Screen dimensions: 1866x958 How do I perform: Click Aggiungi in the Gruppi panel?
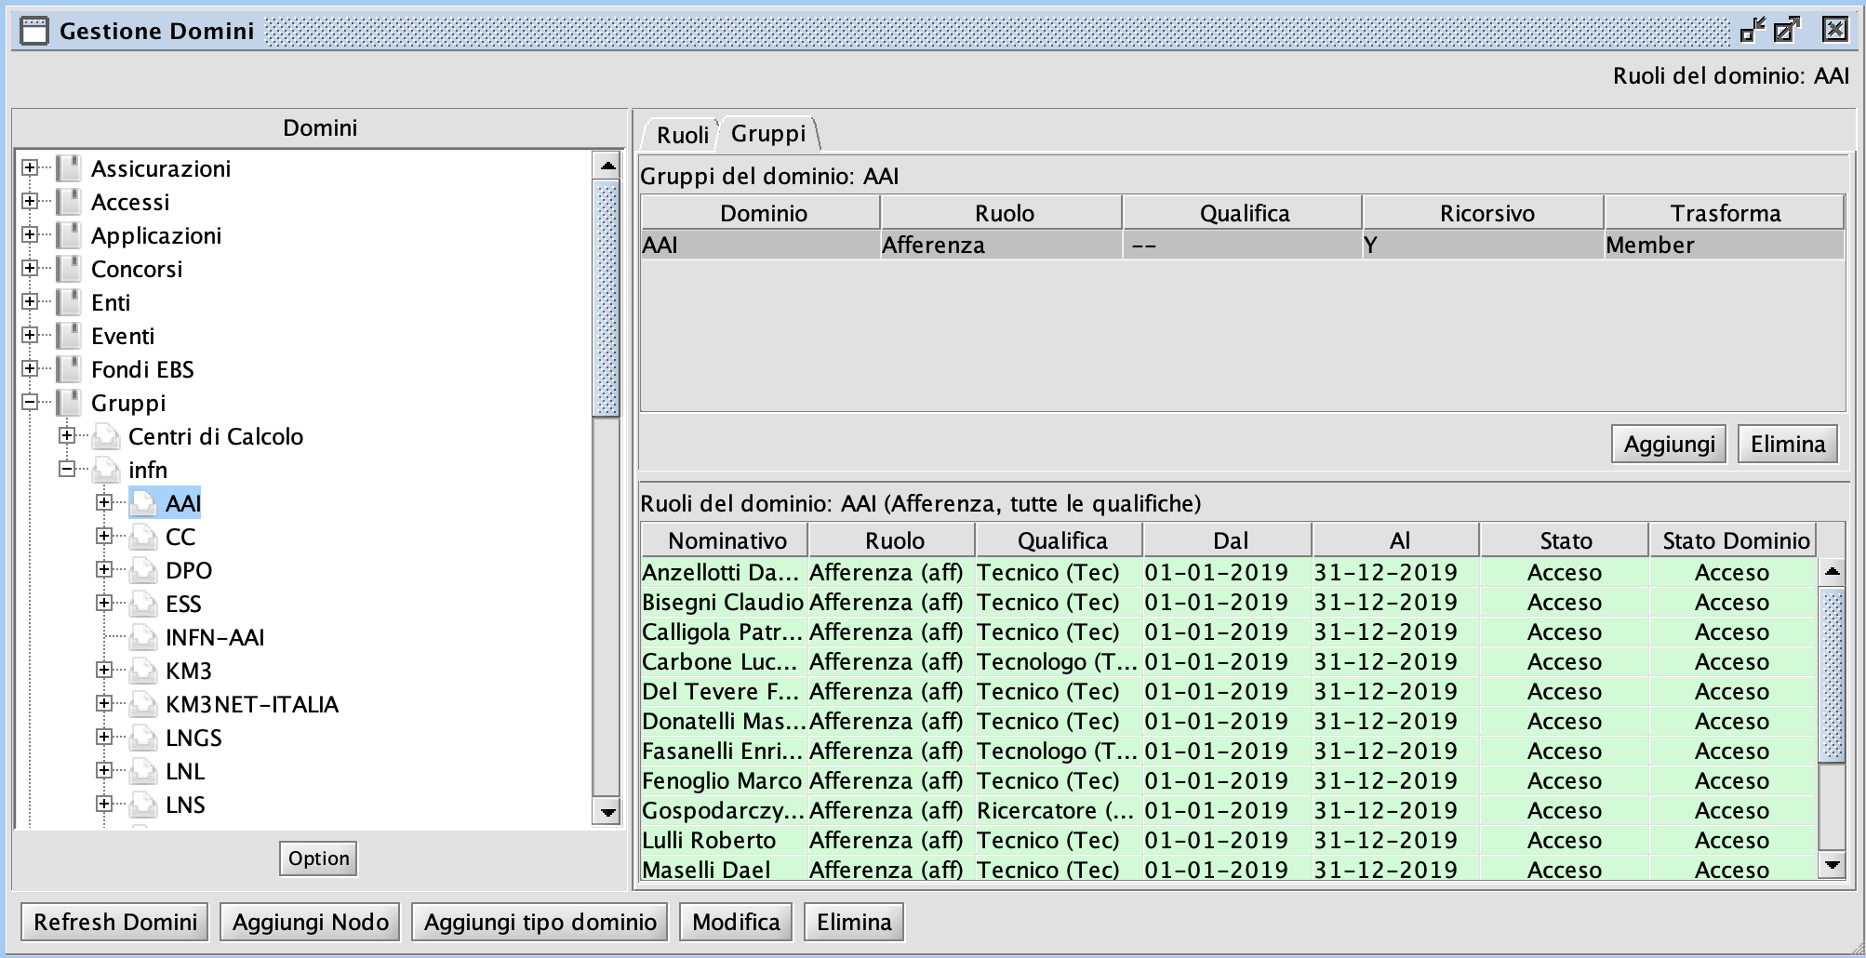tap(1669, 444)
